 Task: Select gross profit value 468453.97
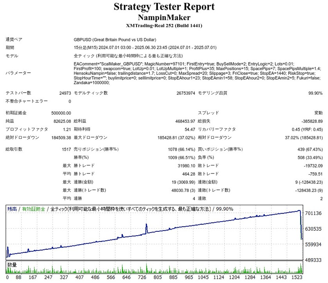pos(185,121)
